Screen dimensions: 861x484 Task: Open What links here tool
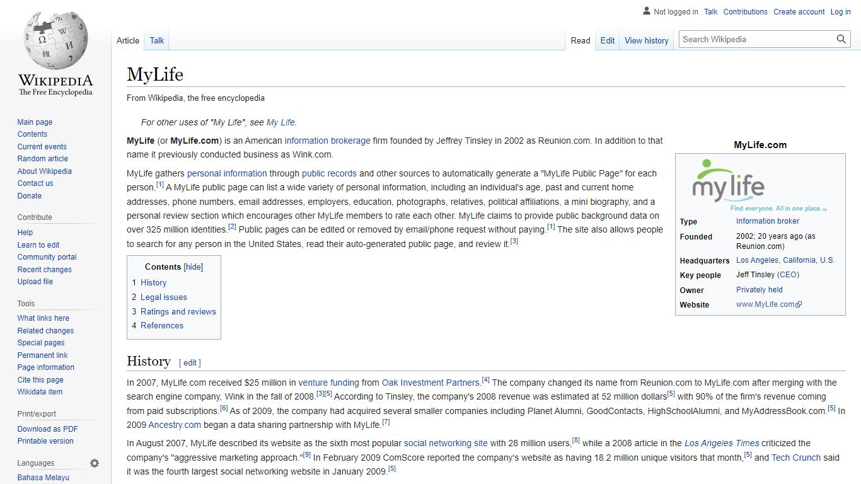point(43,318)
